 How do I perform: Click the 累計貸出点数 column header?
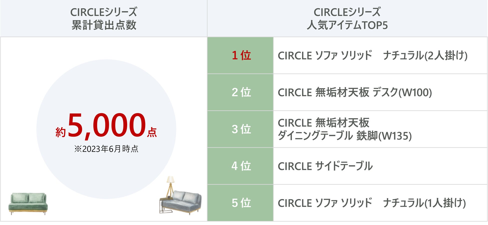(104, 18)
